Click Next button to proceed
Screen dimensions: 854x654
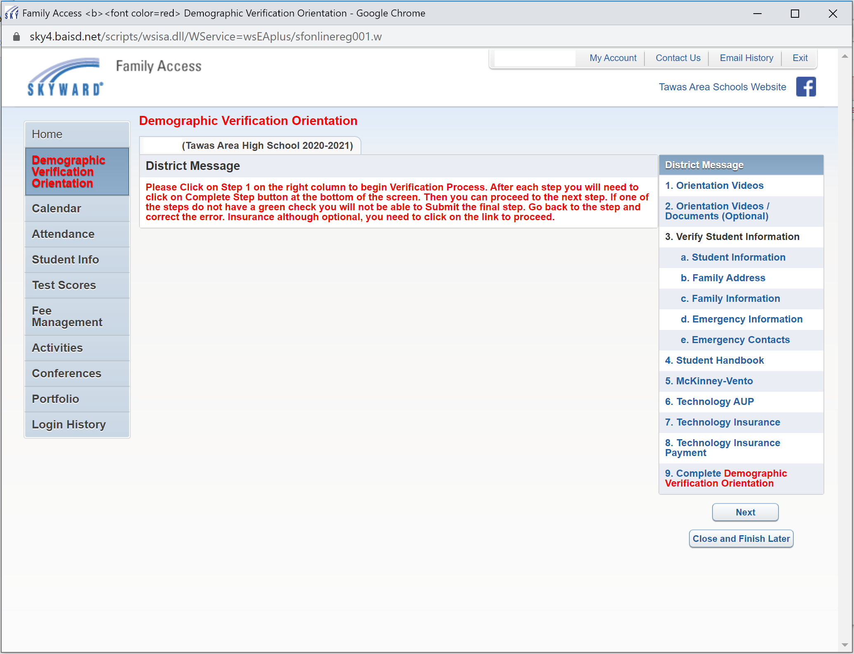point(745,511)
